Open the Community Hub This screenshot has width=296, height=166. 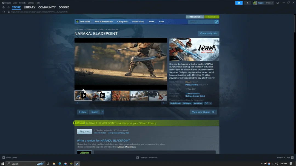pyautogui.click(x=208, y=33)
